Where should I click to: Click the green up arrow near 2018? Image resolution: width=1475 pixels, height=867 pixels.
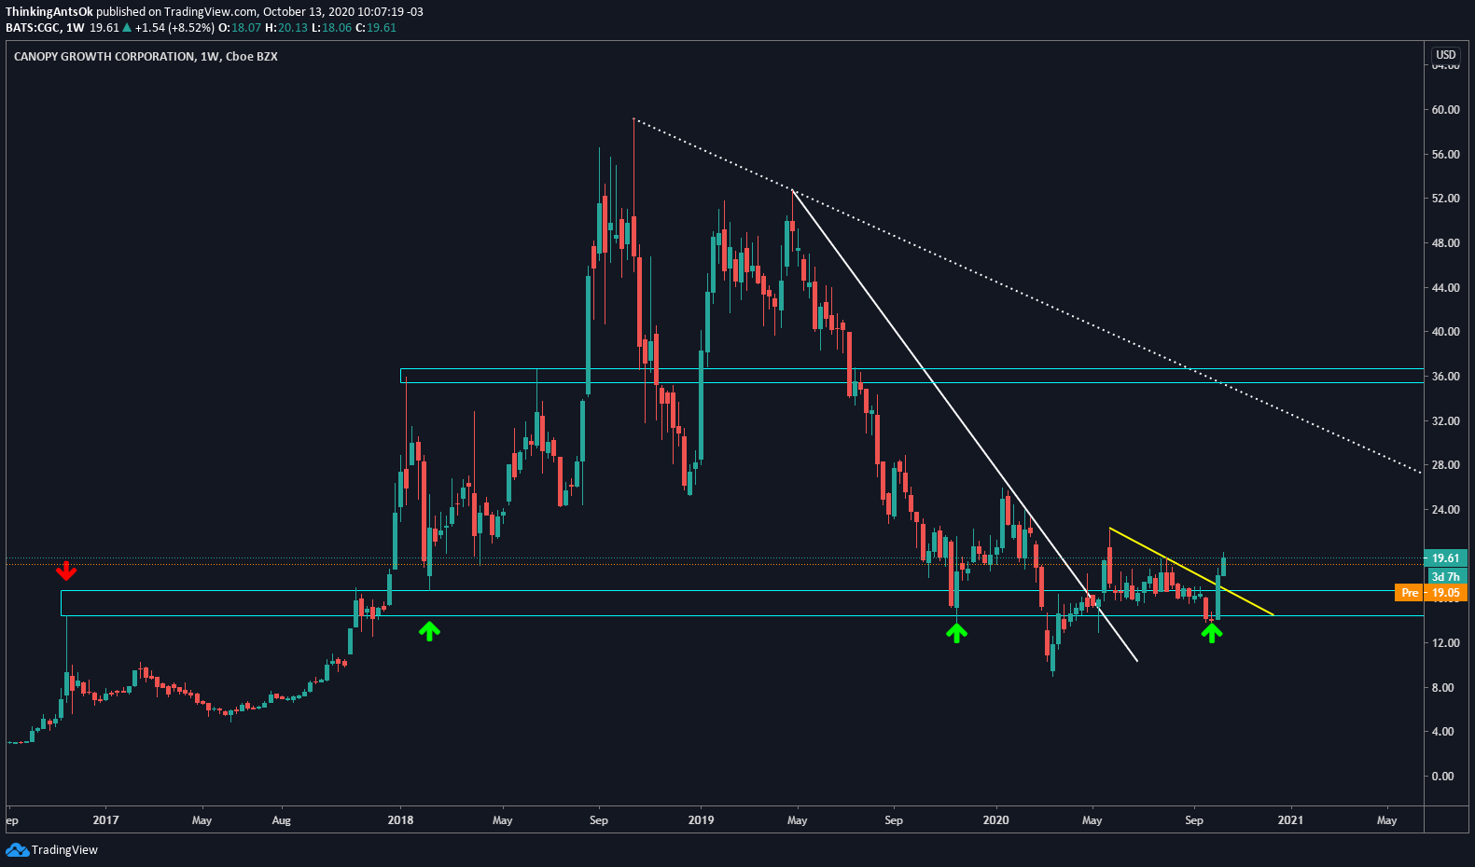[x=429, y=631]
